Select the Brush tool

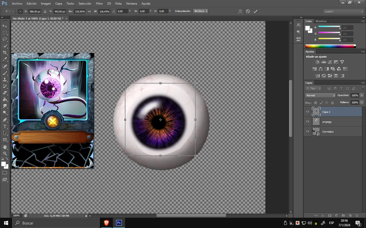[5, 73]
